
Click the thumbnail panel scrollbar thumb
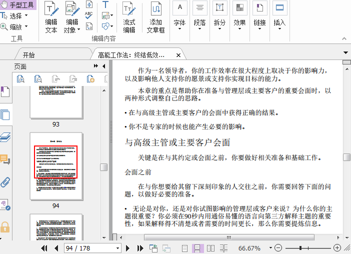click(104, 167)
